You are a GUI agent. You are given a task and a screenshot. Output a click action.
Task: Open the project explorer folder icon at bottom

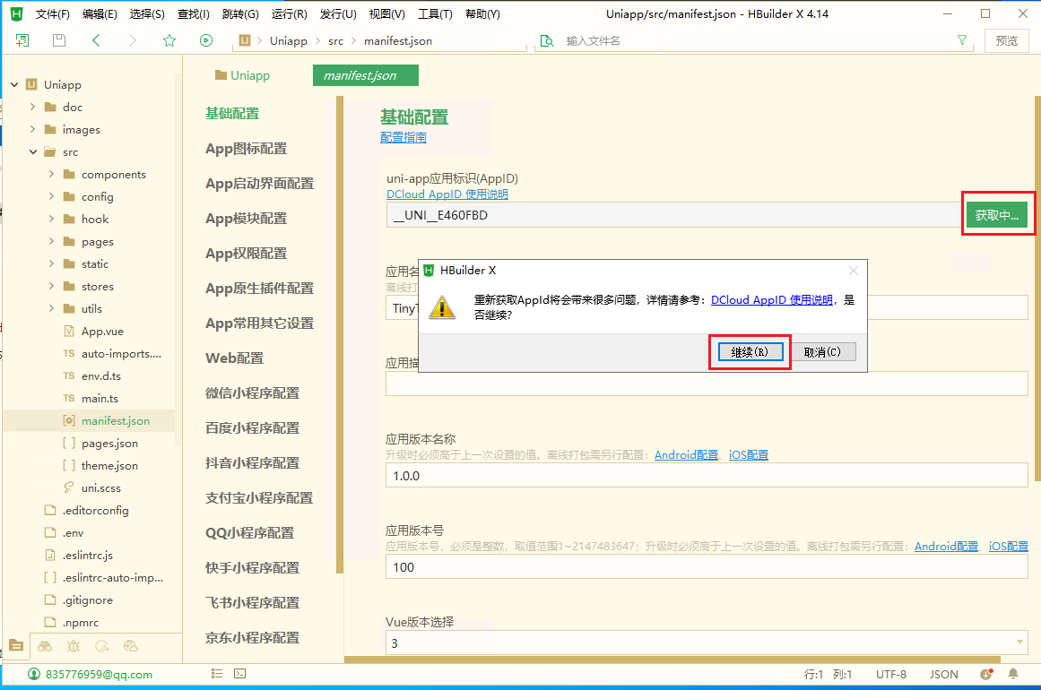point(17,645)
